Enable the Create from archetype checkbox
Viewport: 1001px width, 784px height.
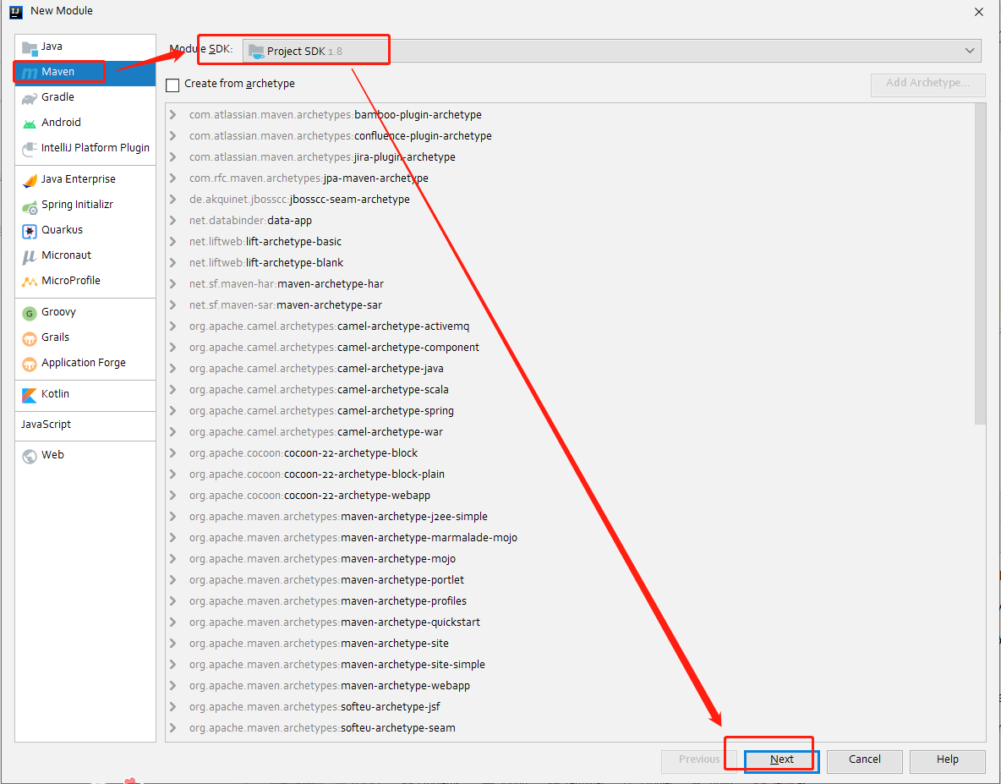pos(172,85)
